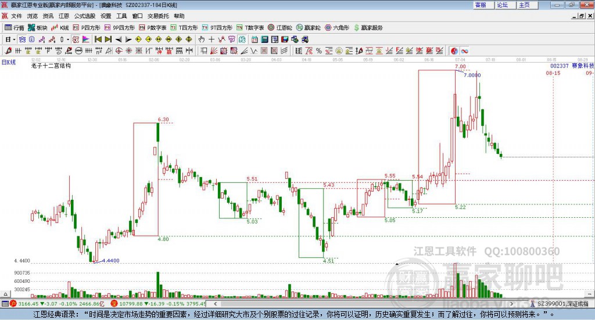Click the 主页 homepage button
Image resolution: width=595 pixels, height=320 pixels.
coord(528,5)
